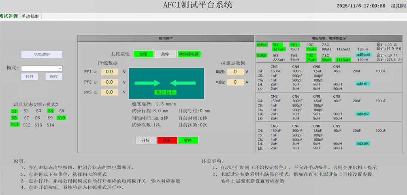Select the cyan 电路板1 label
Screen dimensions: 407x195
coord(363,84)
